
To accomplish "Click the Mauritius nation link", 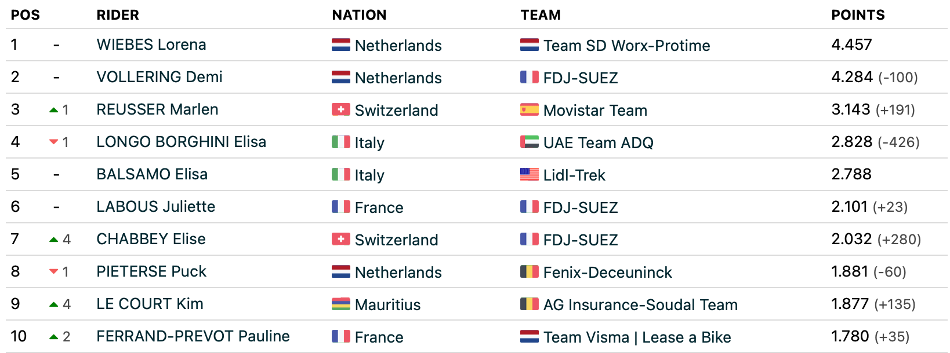I will [x=387, y=305].
